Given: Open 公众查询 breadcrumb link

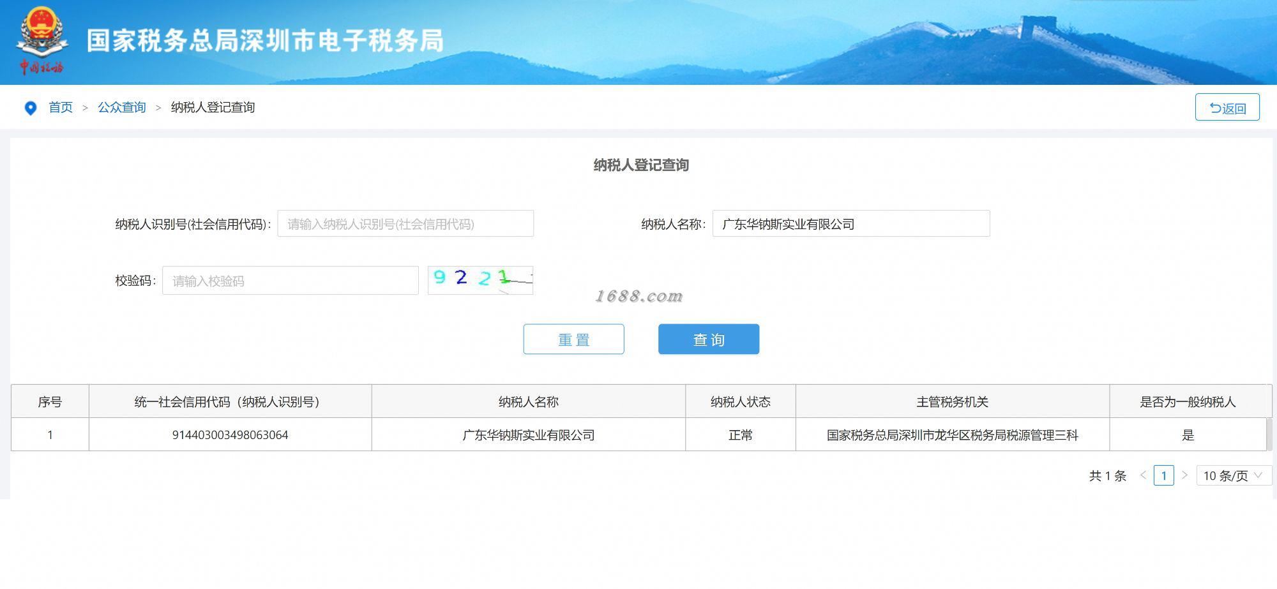Looking at the screenshot, I should click(x=122, y=107).
